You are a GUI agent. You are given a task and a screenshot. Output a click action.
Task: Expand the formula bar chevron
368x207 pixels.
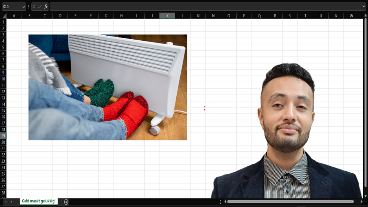[x=364, y=7]
